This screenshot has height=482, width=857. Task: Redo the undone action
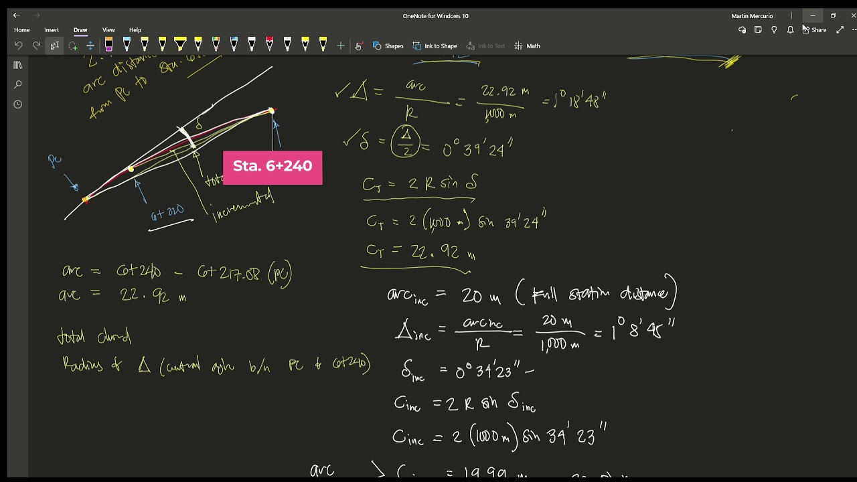coord(37,46)
